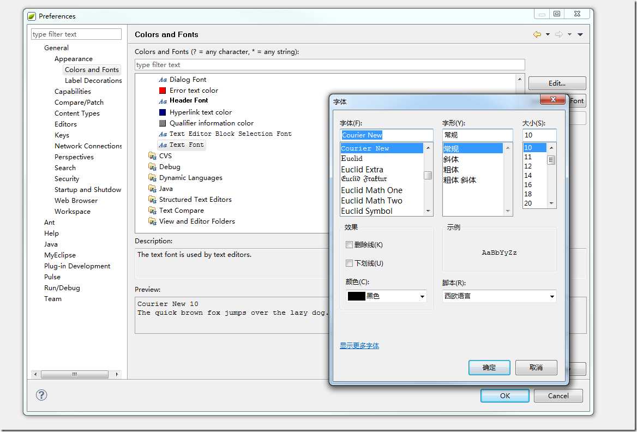The image size is (637, 432).
Task: Click the help question mark icon
Action: click(x=41, y=395)
